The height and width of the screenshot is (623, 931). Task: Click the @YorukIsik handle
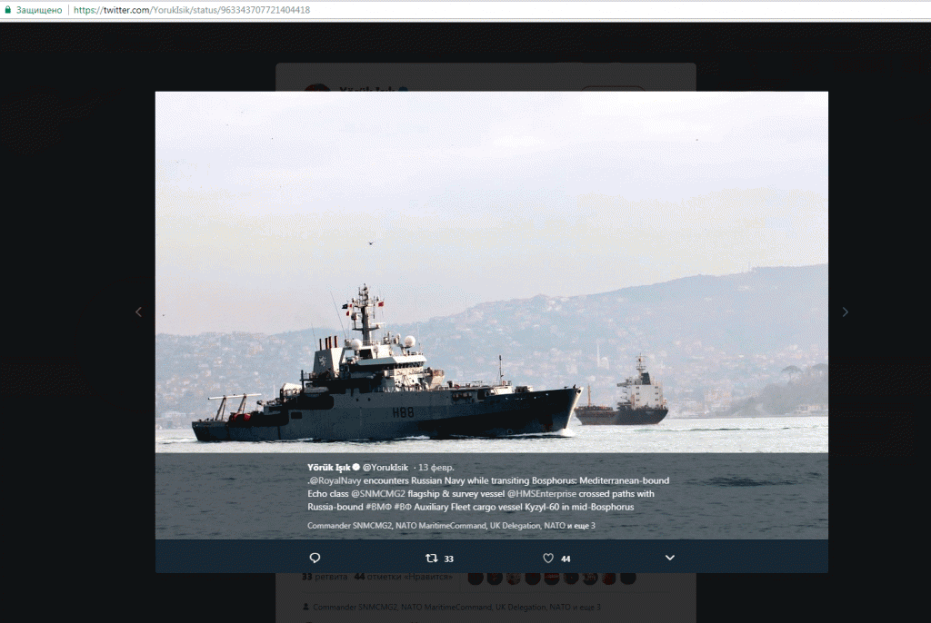tap(386, 468)
